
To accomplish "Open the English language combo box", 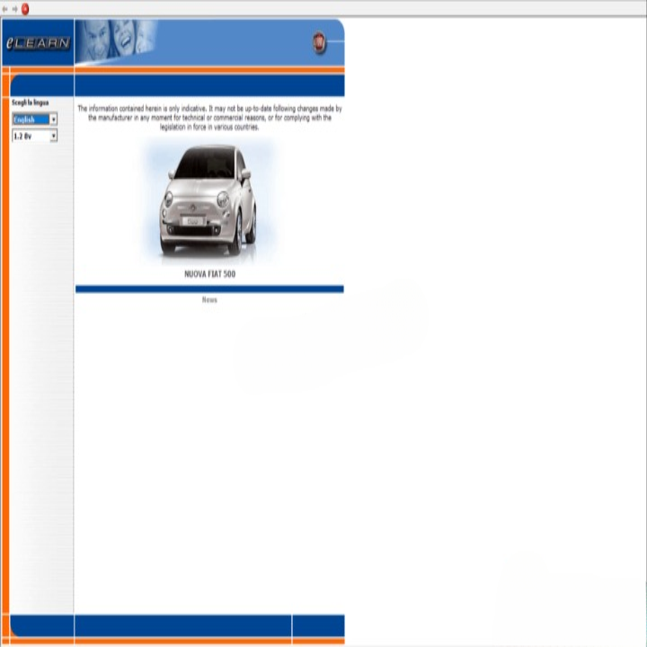I will tap(31, 120).
